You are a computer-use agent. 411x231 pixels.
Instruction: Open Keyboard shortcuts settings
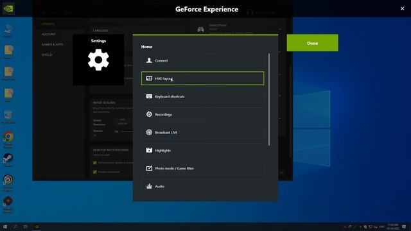click(202, 96)
